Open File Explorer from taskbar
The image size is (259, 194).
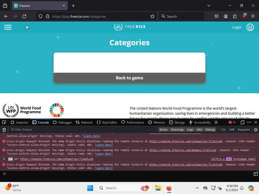pyautogui.click(x=158, y=188)
